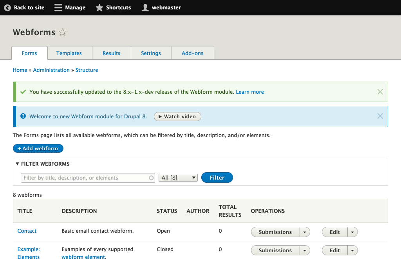The width and height of the screenshot is (401, 262).
Task: Click the Status column header
Action: click(167, 211)
